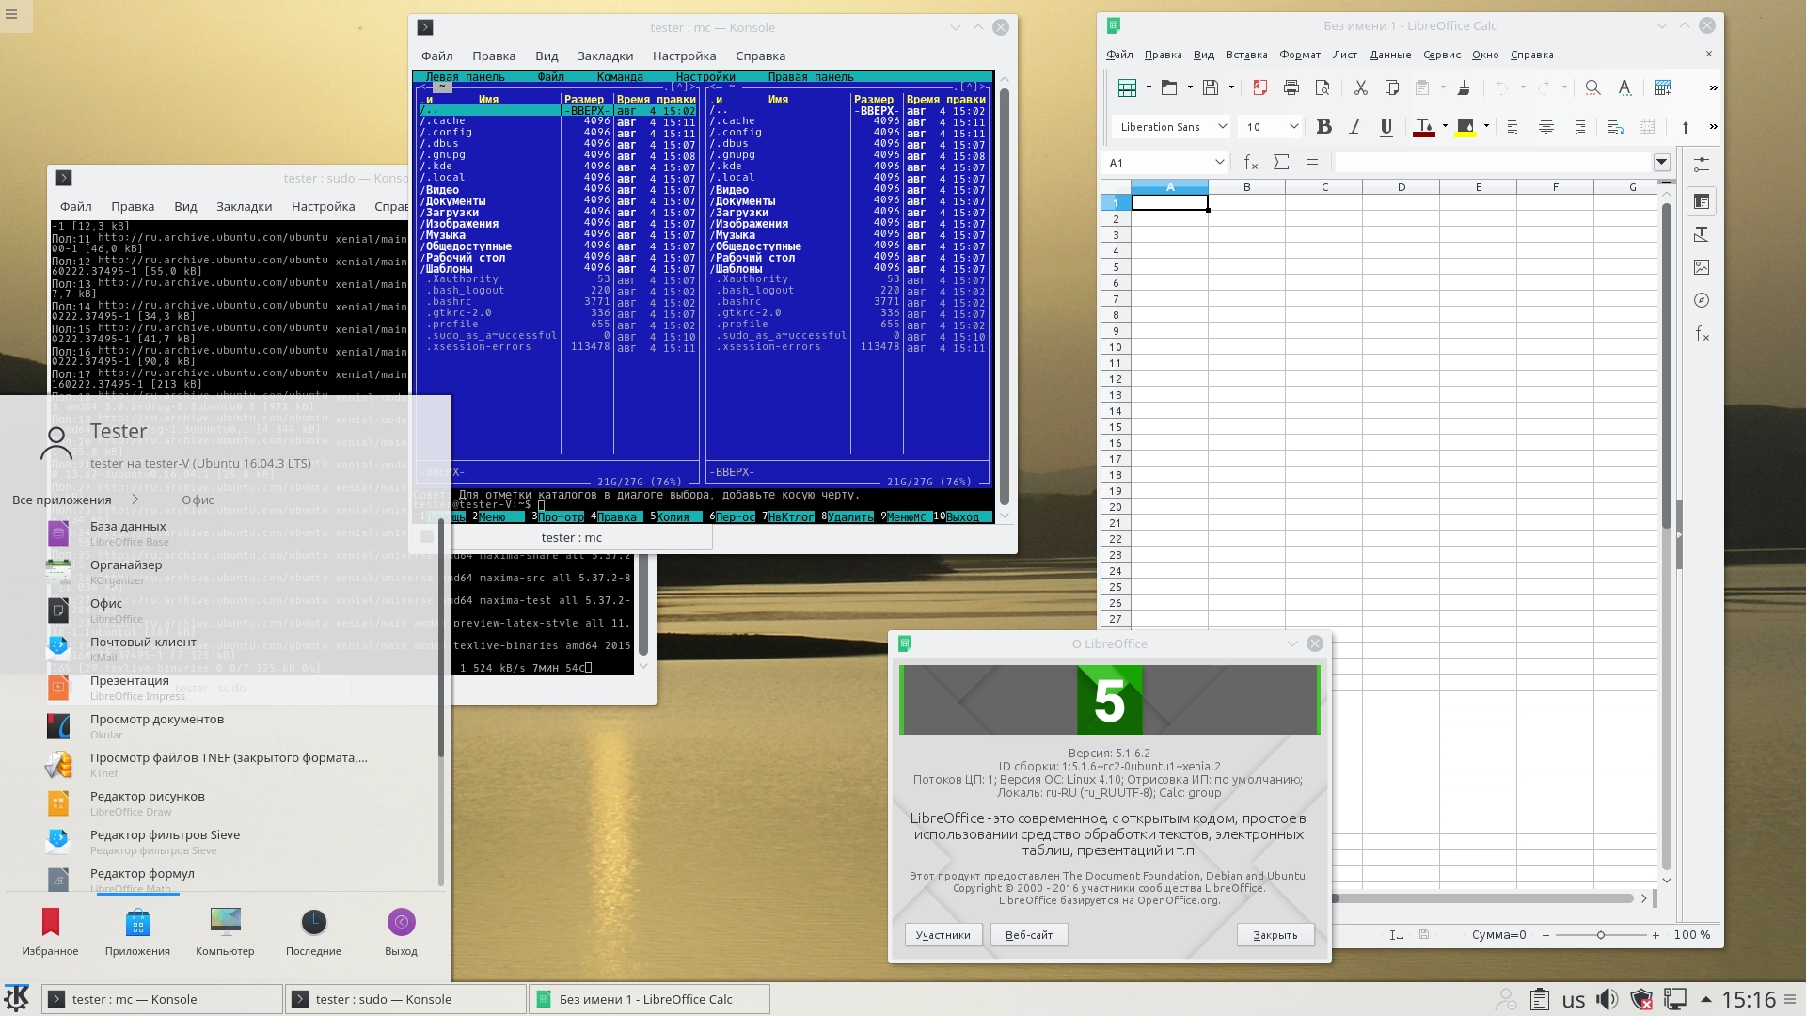Click Избранное tab in application launcher
This screenshot has width=1806, height=1016.
51,931
